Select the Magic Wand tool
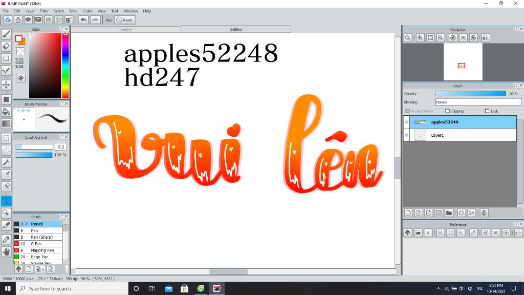Viewport: 524px width, 295px height. point(6,162)
